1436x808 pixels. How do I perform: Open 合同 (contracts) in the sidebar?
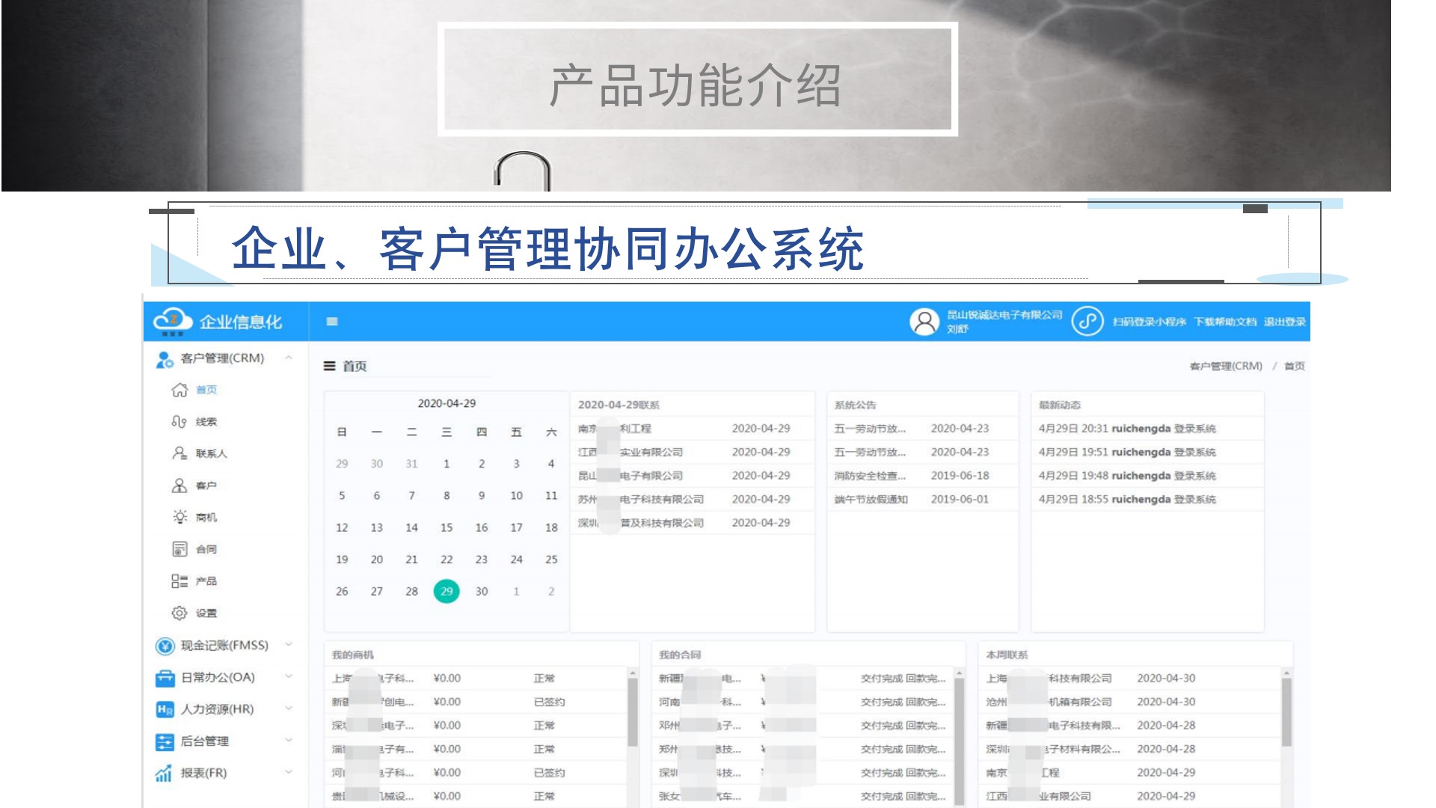(x=206, y=549)
